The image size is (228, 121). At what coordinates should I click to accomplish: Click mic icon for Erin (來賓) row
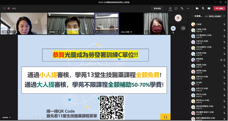click(x=224, y=101)
